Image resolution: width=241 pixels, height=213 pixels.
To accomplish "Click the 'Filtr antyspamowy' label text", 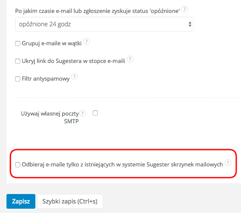I will [46, 79].
